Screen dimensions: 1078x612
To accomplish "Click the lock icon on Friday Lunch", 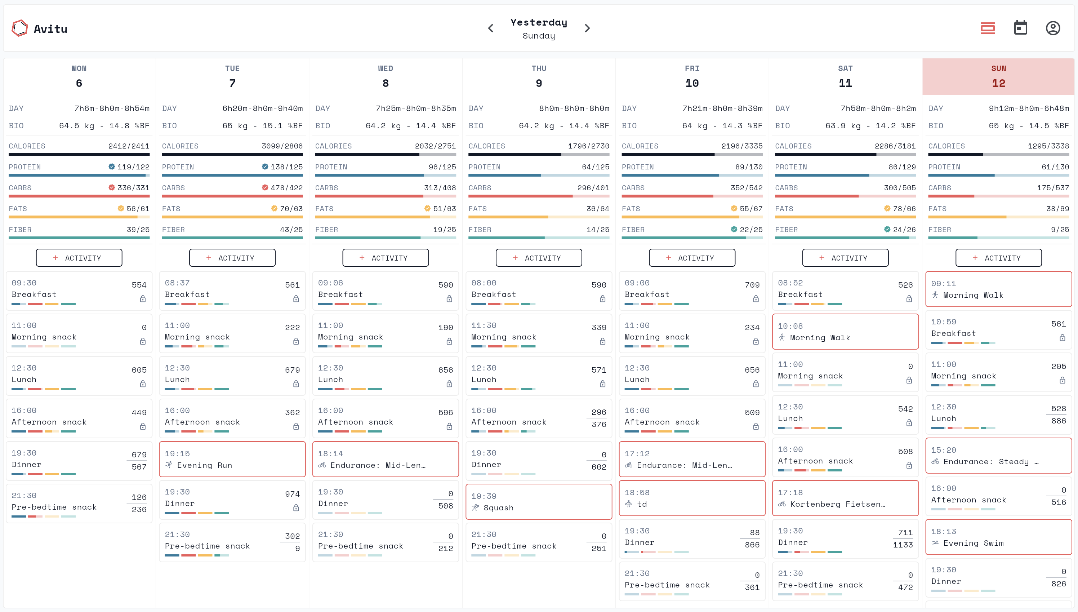I will (x=756, y=384).
